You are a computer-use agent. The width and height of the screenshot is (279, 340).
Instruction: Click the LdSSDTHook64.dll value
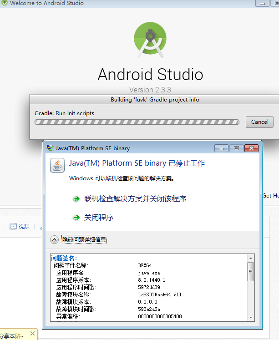[x=160, y=294]
